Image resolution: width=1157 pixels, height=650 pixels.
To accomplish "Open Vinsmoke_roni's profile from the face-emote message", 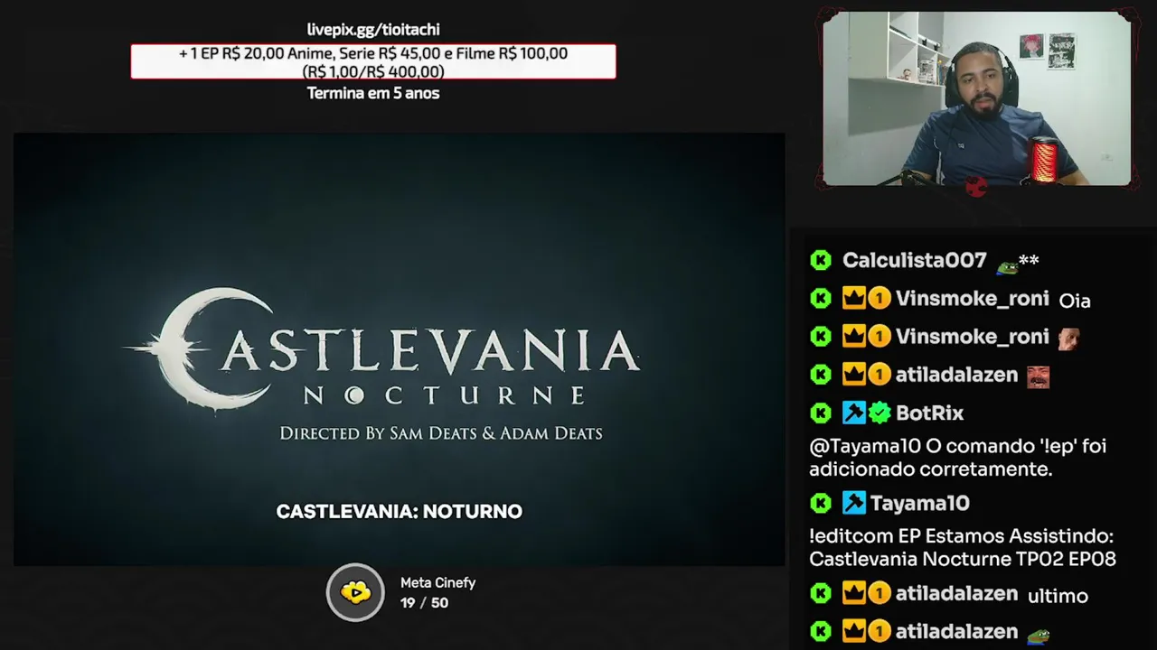I will [972, 337].
